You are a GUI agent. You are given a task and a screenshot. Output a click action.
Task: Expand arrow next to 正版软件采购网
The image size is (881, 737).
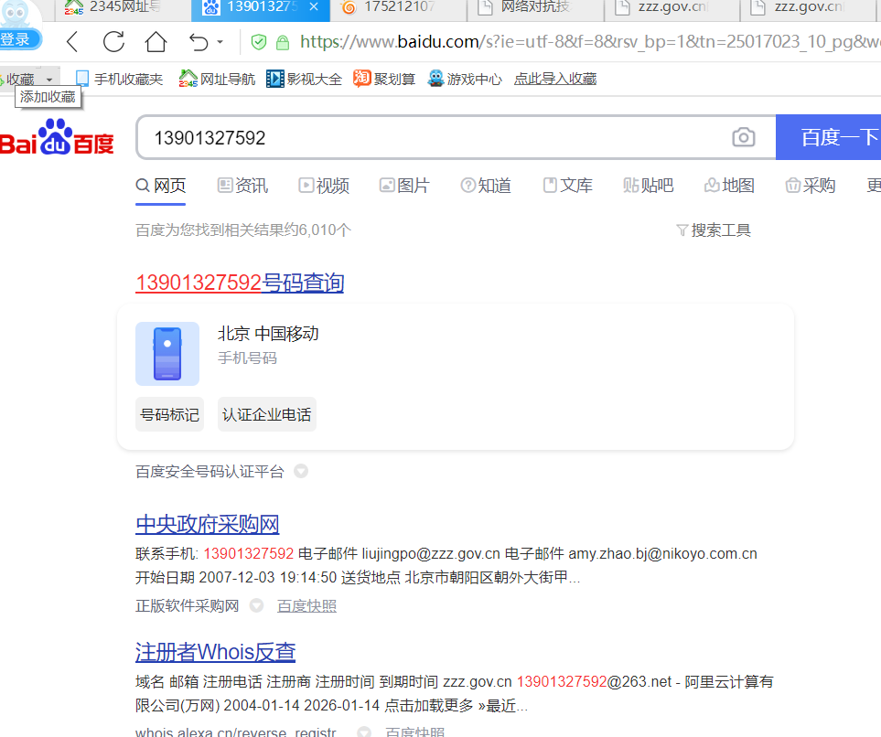256,605
